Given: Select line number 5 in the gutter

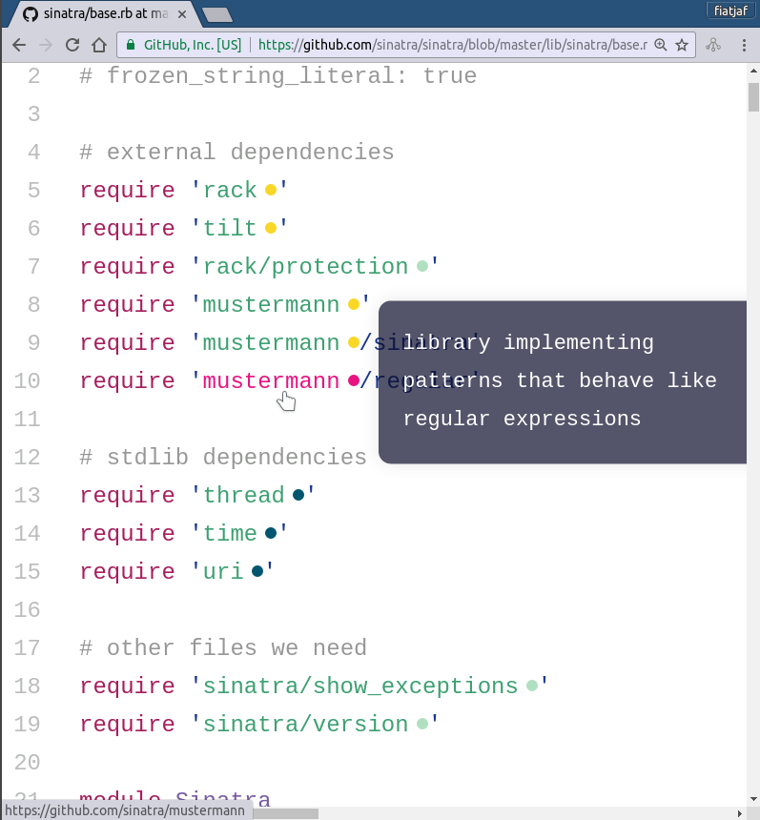Looking at the screenshot, I should coord(33,191).
